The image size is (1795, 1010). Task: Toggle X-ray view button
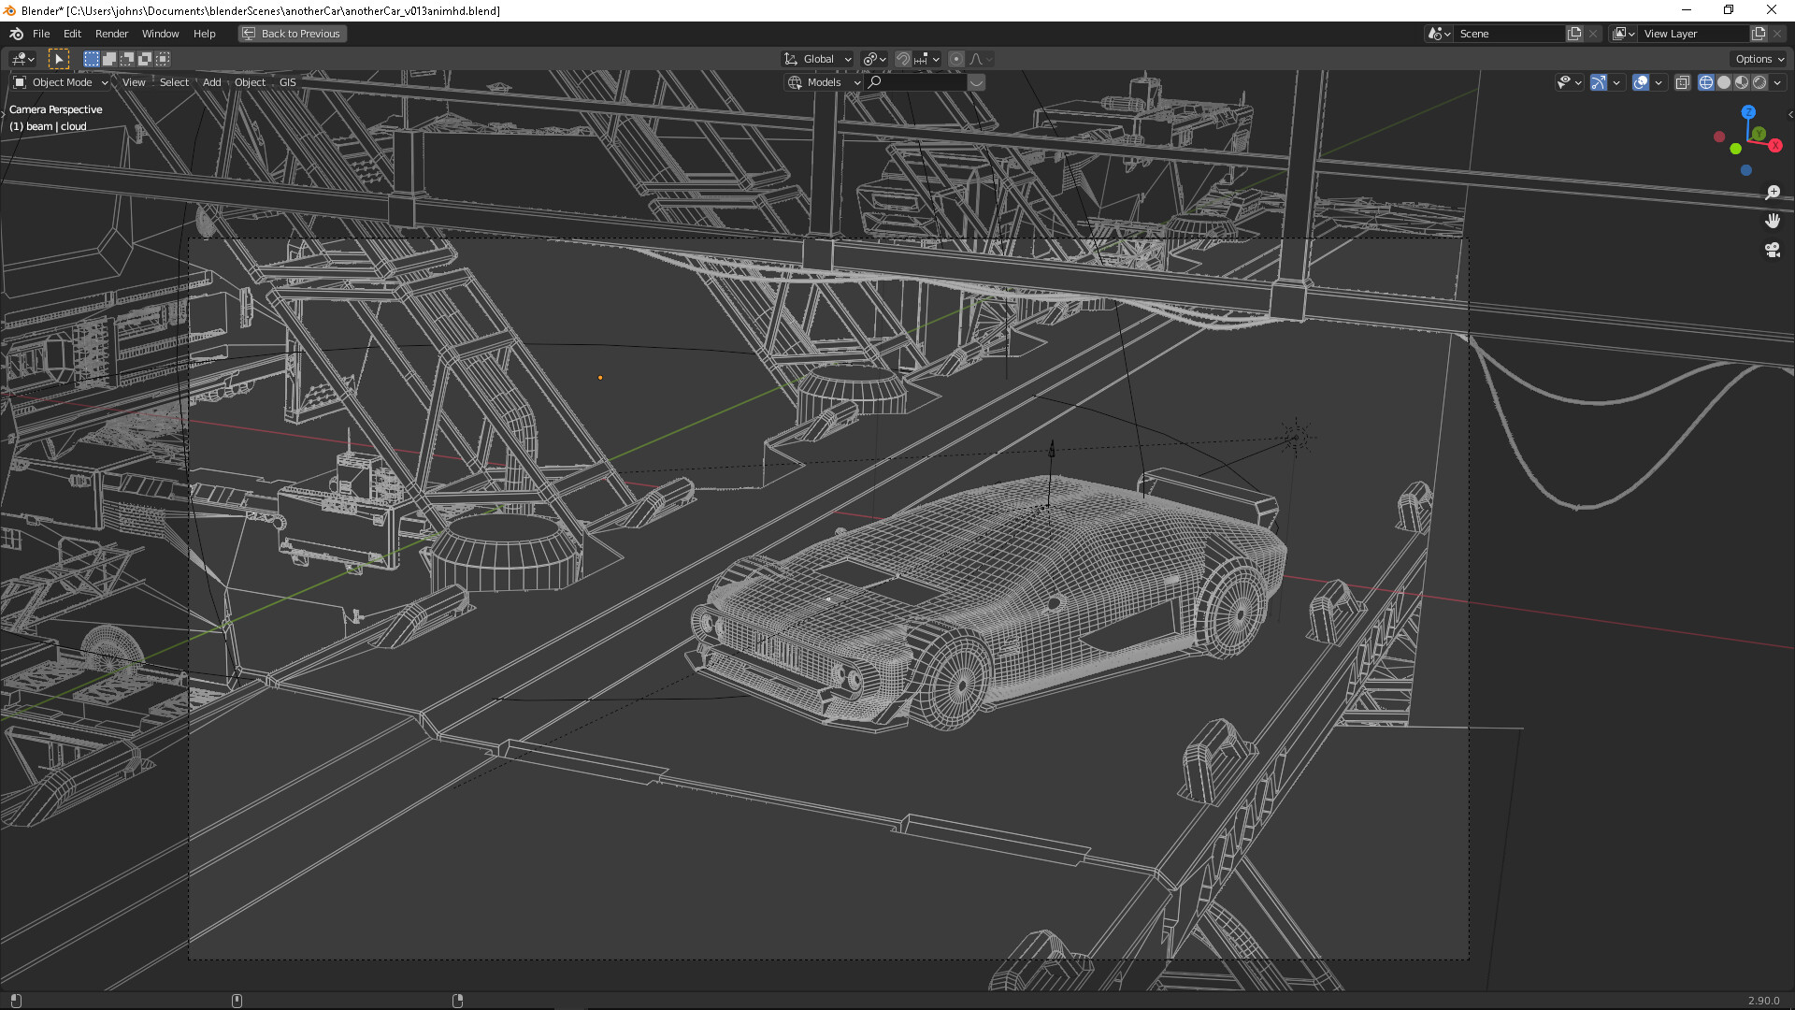tap(1682, 82)
